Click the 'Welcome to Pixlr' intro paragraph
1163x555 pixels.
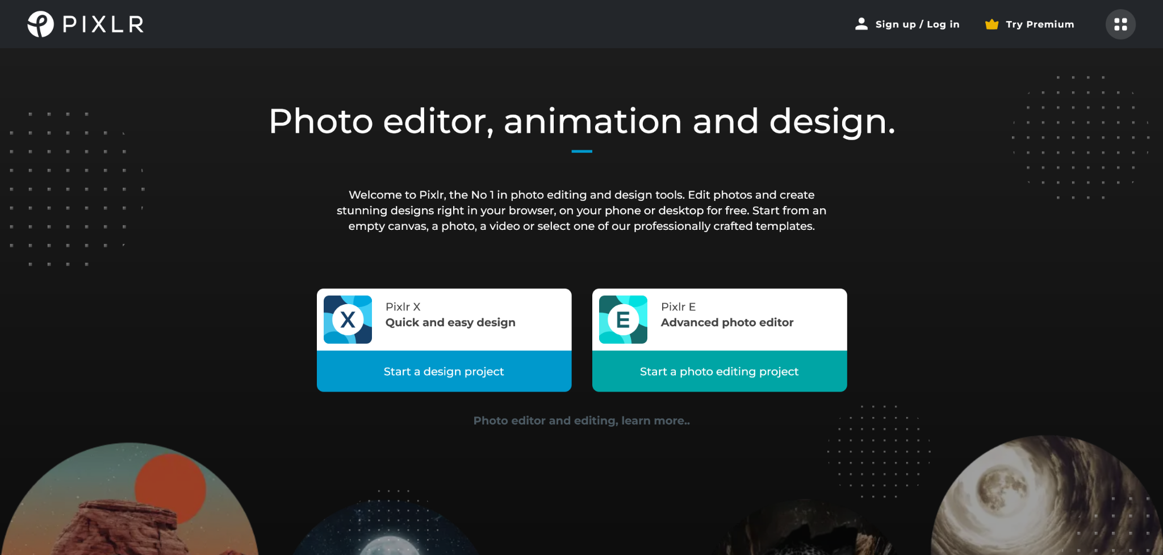[x=581, y=211]
